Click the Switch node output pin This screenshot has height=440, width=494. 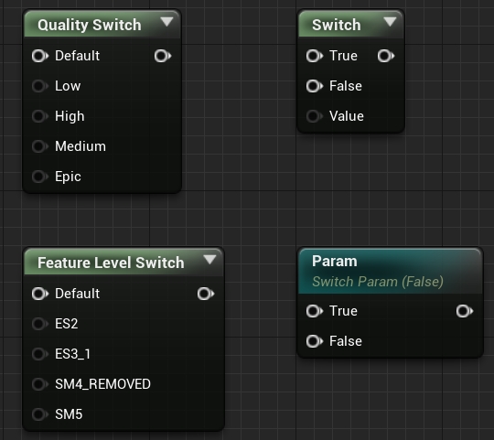coord(386,56)
